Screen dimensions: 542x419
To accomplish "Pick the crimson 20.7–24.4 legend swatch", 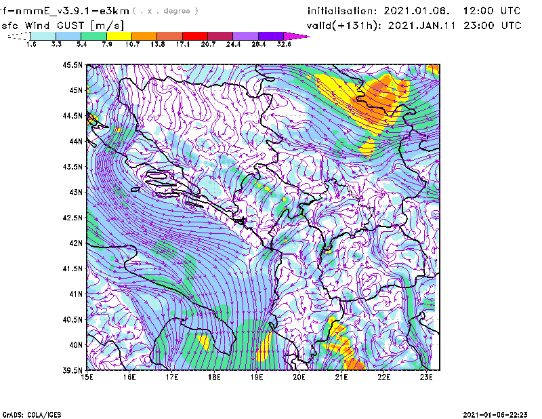I will click(x=220, y=36).
